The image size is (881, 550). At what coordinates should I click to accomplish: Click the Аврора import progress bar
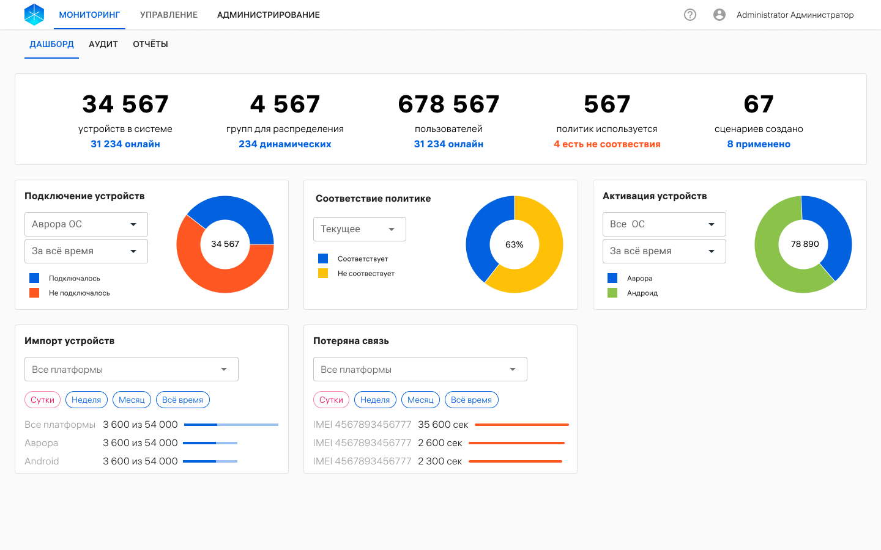[x=210, y=443]
